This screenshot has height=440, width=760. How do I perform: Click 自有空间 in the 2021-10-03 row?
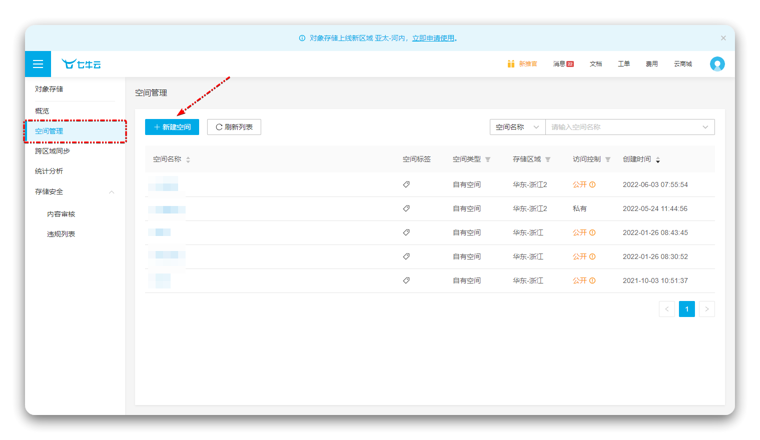[x=467, y=280]
